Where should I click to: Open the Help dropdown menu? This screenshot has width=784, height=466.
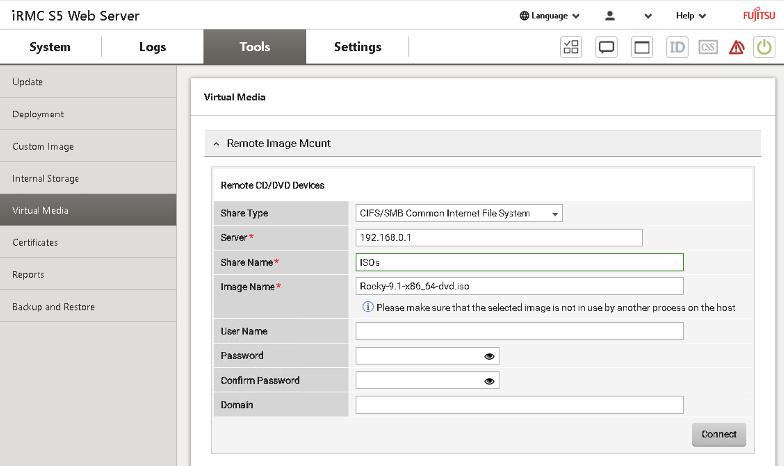pyautogui.click(x=691, y=16)
